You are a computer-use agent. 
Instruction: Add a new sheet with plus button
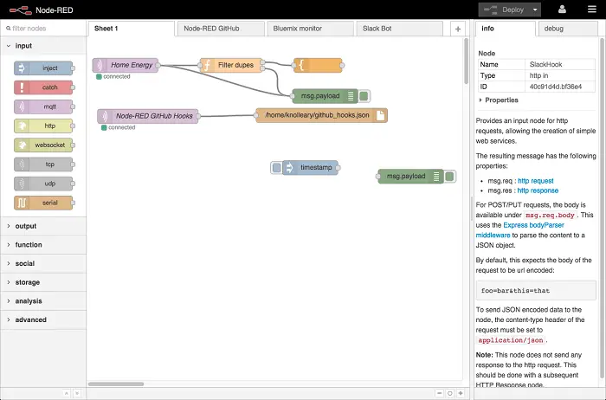pos(458,29)
